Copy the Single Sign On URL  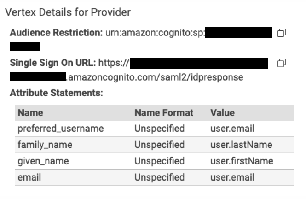(282, 63)
